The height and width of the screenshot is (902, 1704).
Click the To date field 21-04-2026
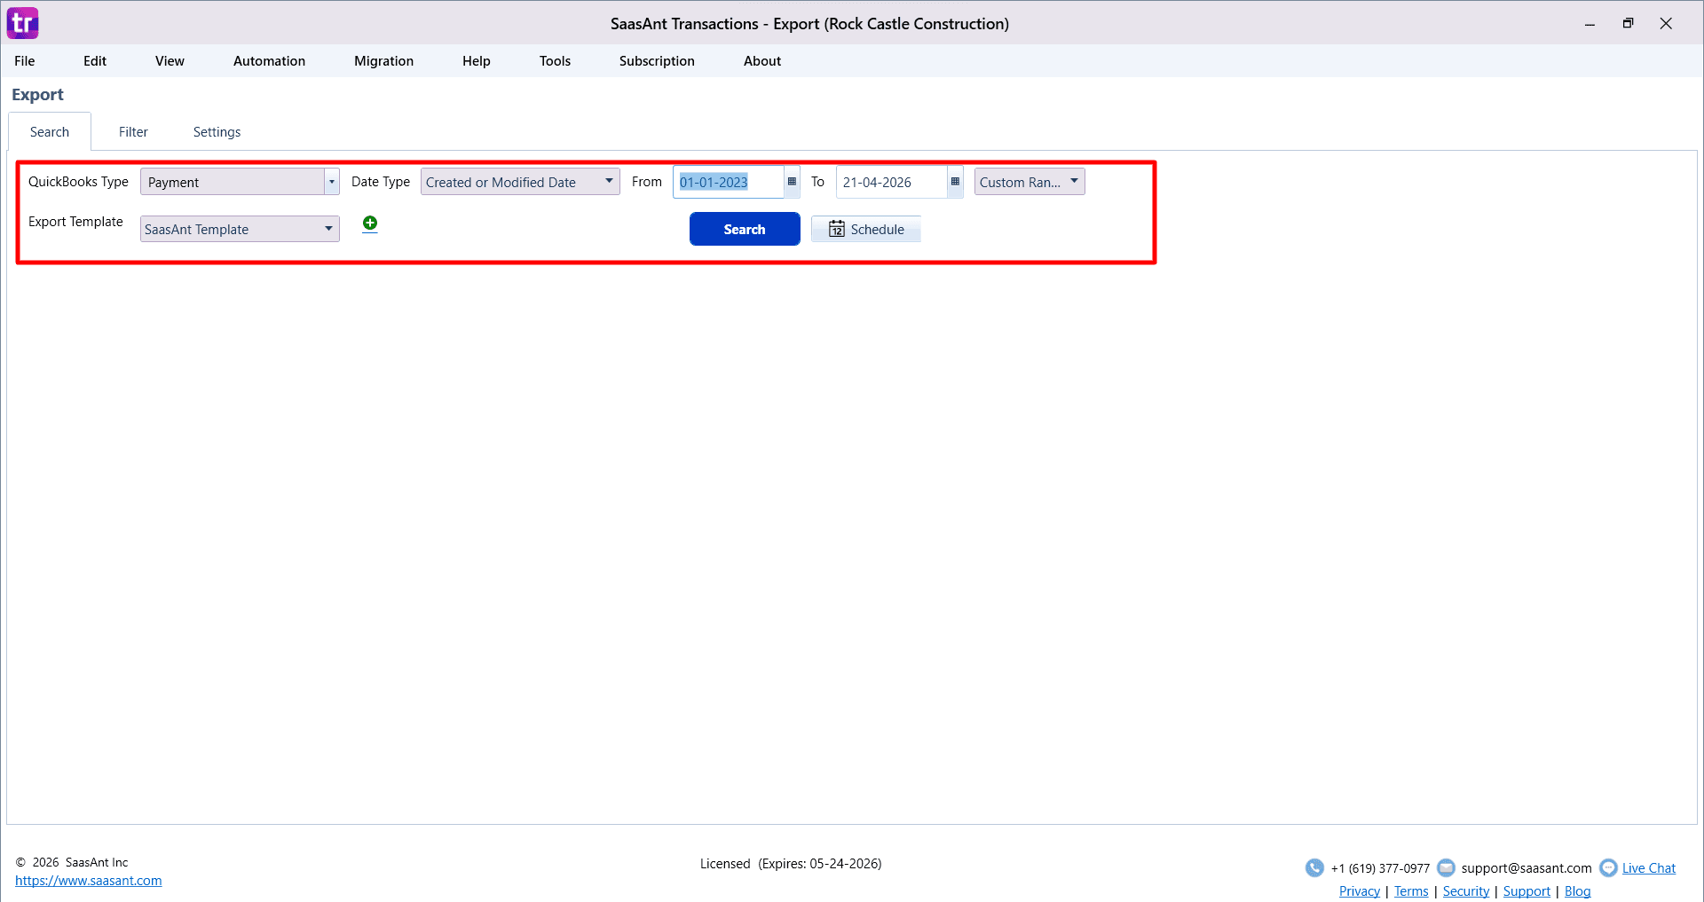click(892, 182)
